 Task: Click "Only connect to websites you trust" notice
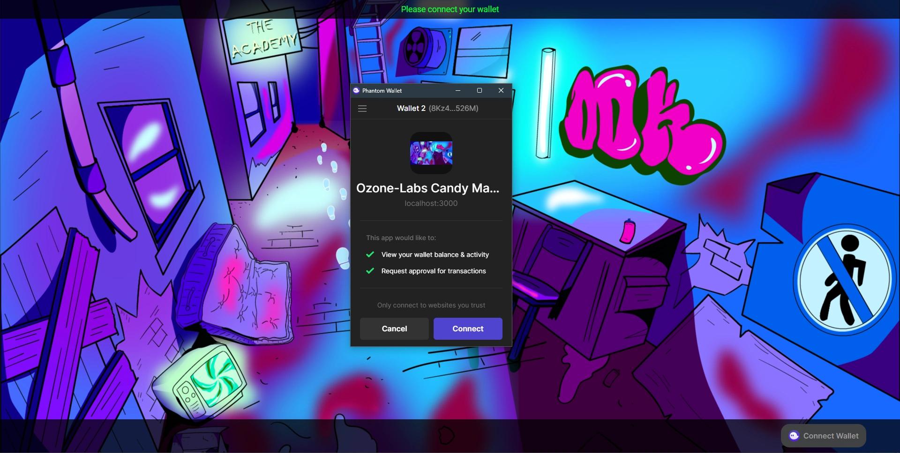431,305
